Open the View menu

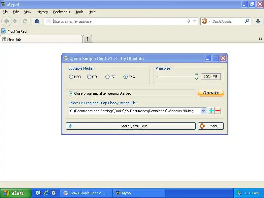coord(28,12)
